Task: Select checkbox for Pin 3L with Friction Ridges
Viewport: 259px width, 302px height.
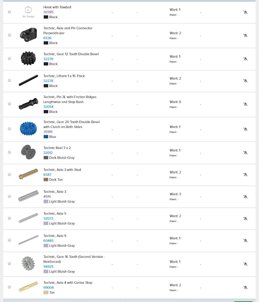Action: click(9, 104)
